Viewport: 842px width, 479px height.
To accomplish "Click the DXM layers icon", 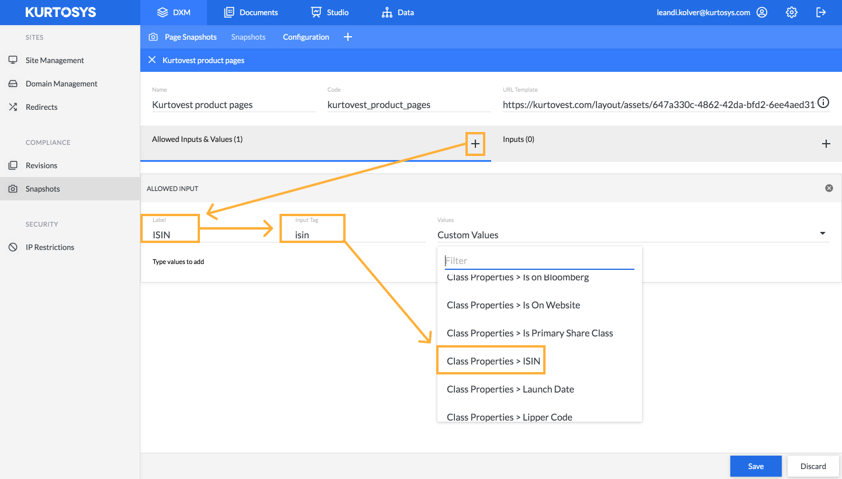I will (163, 12).
